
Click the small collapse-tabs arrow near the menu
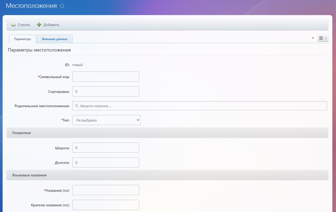tap(313, 38)
